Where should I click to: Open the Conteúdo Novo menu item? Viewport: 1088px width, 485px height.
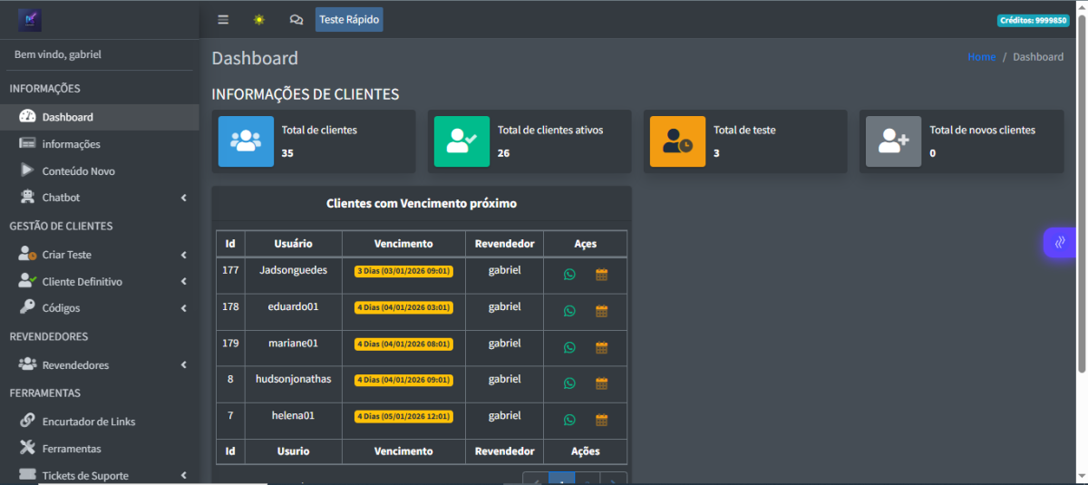(78, 171)
